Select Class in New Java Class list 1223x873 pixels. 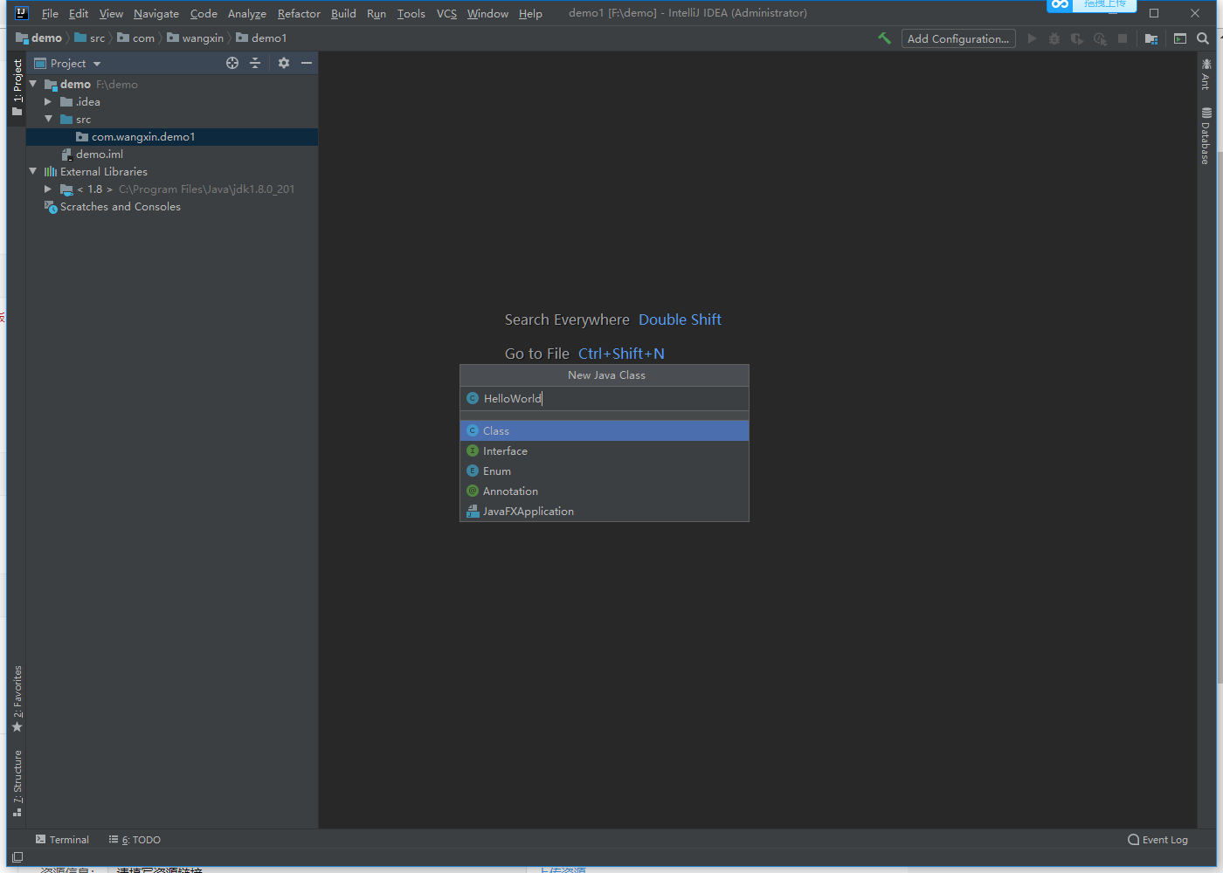[x=605, y=430]
